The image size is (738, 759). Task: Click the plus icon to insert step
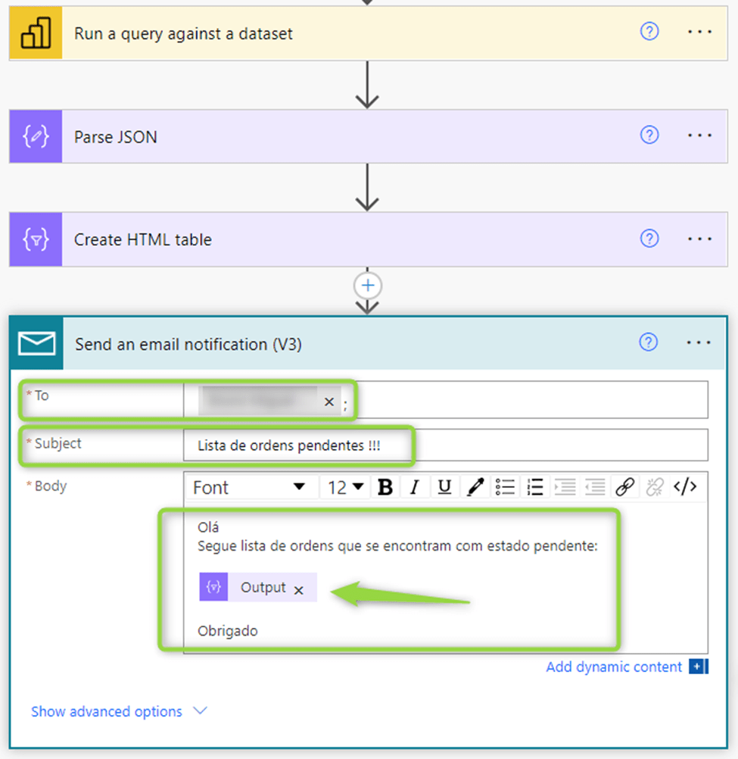coord(368,286)
